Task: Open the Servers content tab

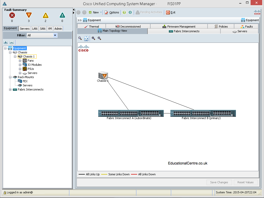Action: point(240,31)
